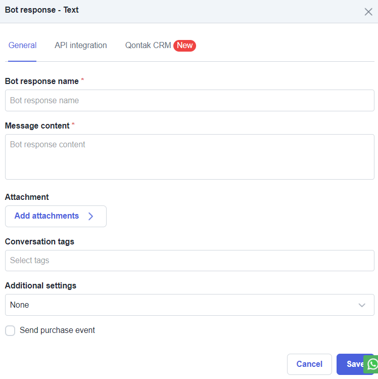Screen dimensions: 378x379
Task: Open the Select tags conversation tags field
Action: 190,260
